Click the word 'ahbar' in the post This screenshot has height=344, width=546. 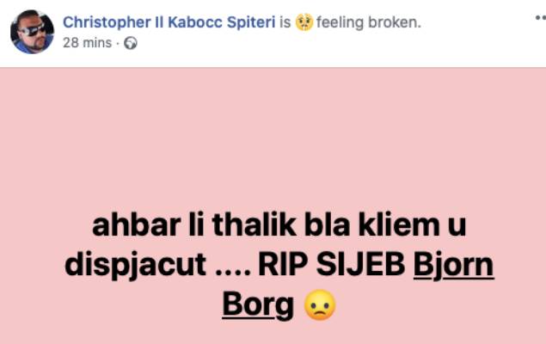click(x=136, y=224)
